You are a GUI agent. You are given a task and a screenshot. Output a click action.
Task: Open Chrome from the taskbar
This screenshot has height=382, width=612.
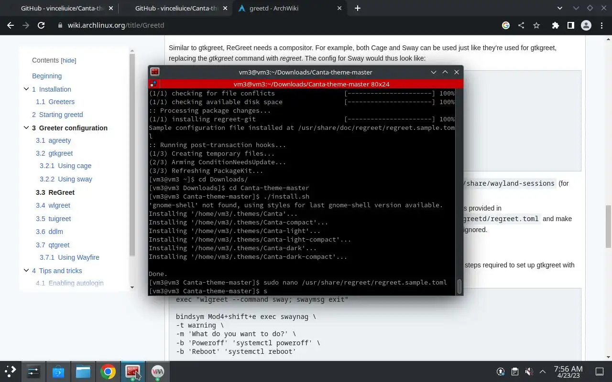[x=108, y=371]
